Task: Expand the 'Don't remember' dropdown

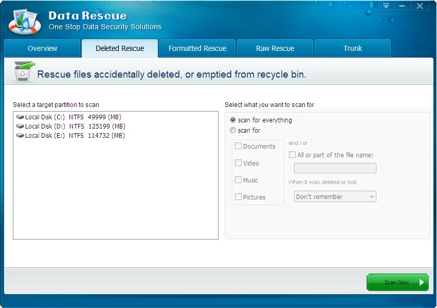Action: [335, 197]
